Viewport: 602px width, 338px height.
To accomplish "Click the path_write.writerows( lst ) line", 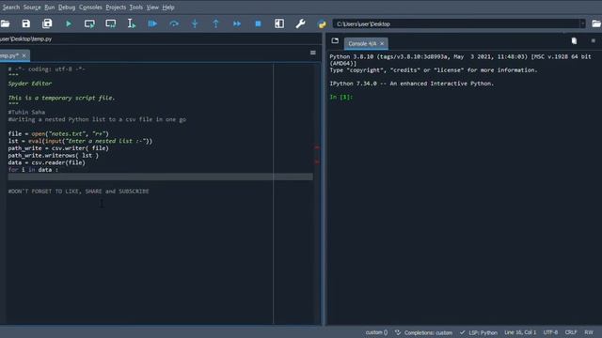I will point(54,155).
